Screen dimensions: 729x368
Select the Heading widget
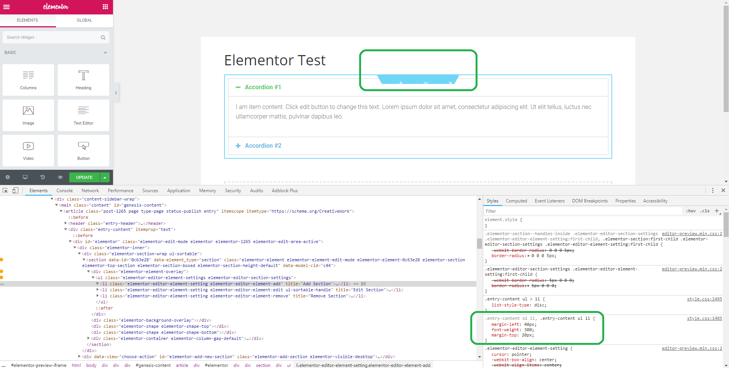point(83,80)
